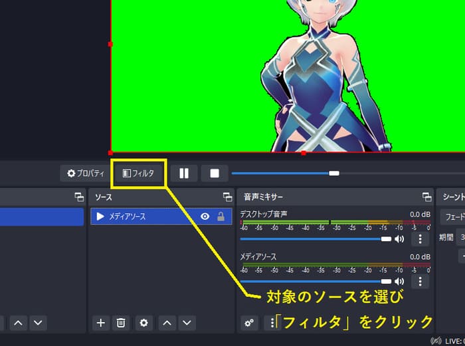
Task: Click the デスクトップ音声 0.0 dB level value
Action: tap(420, 214)
